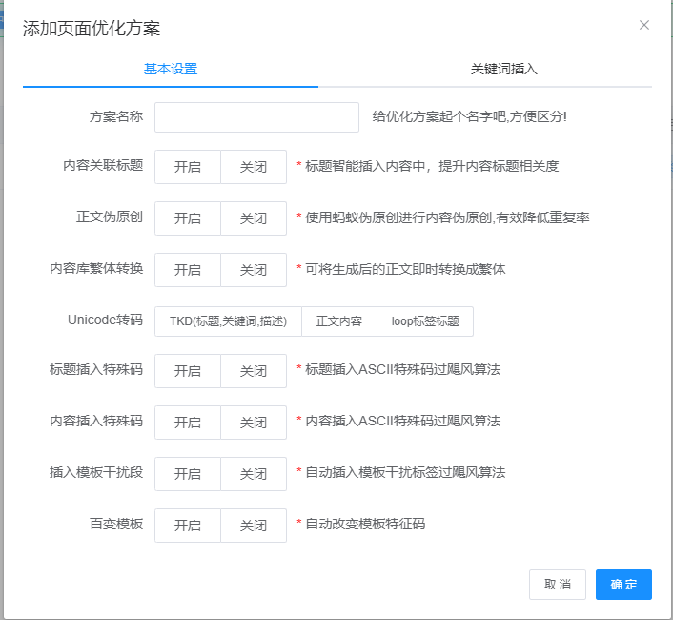Select 开启 for 内容关联标题
The height and width of the screenshot is (620, 673).
click(x=188, y=167)
